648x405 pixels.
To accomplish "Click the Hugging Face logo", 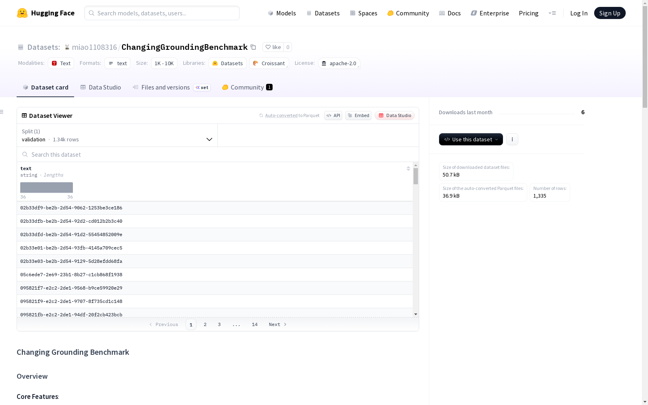I will click(x=45, y=13).
